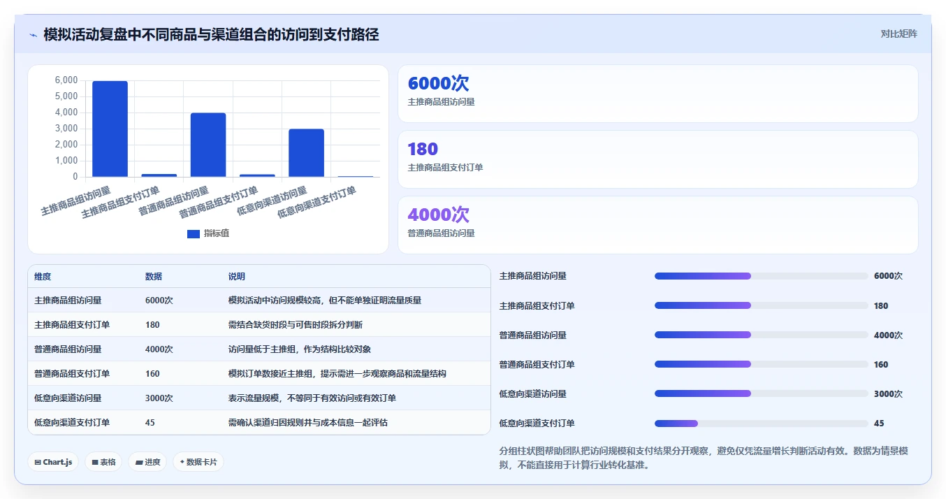
Task: Click the 160 cell in the table
Action: pyautogui.click(x=152, y=374)
